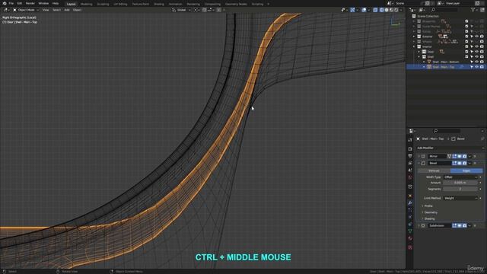Toggle Subdivision modifier edit mode display

(454, 225)
